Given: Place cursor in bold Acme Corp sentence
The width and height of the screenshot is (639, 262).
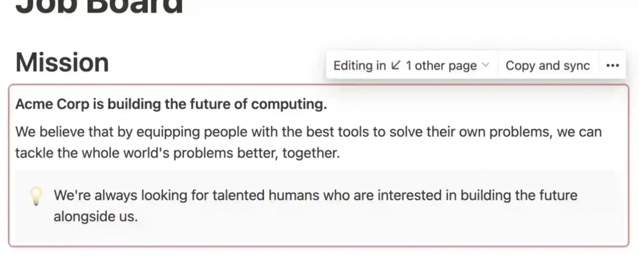Looking at the screenshot, I should click(x=171, y=104).
